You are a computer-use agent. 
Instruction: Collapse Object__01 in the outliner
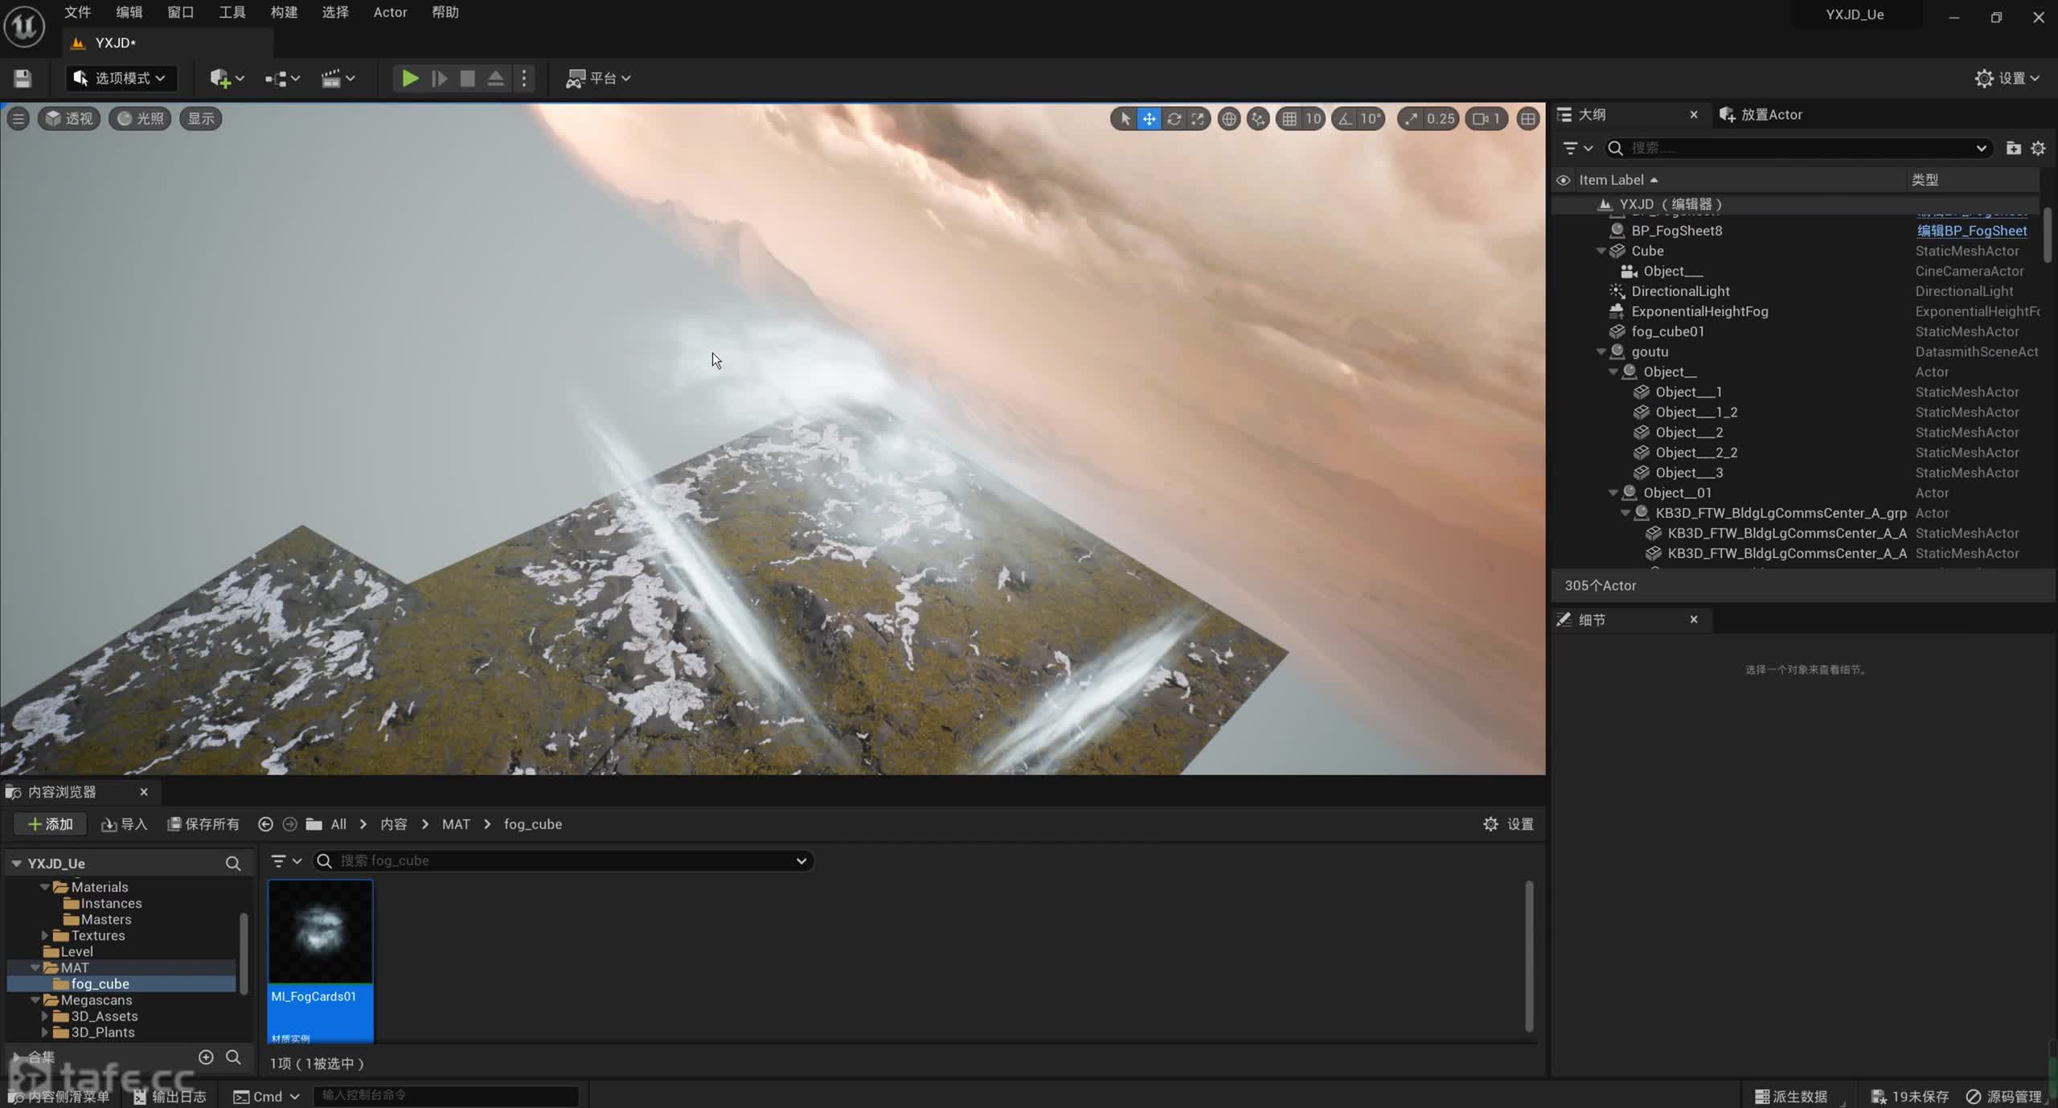point(1613,493)
